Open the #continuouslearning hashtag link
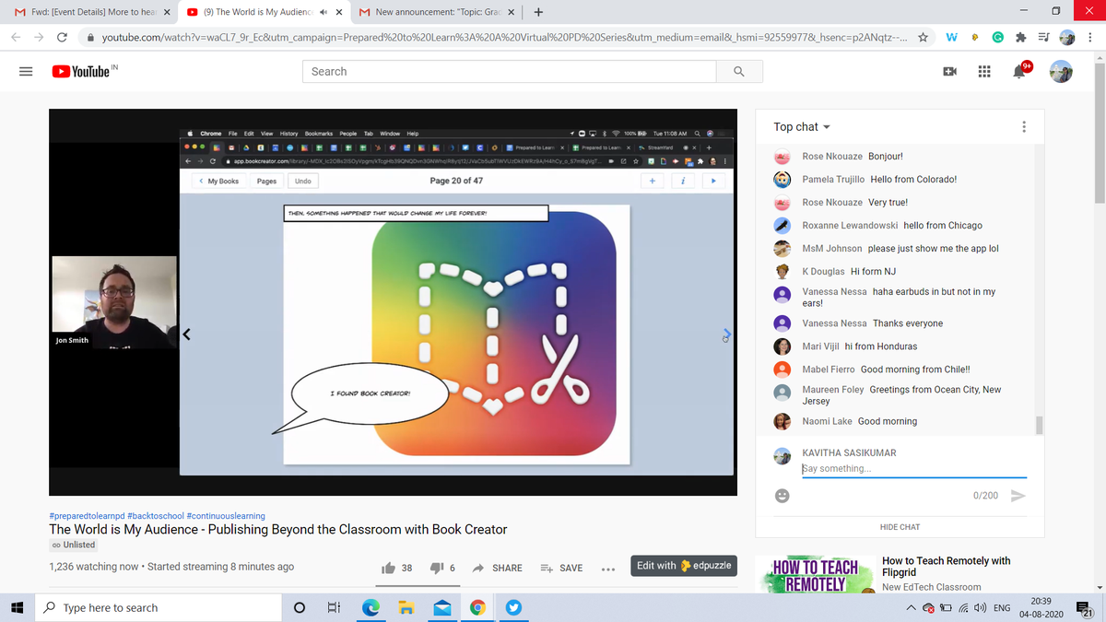 (226, 516)
